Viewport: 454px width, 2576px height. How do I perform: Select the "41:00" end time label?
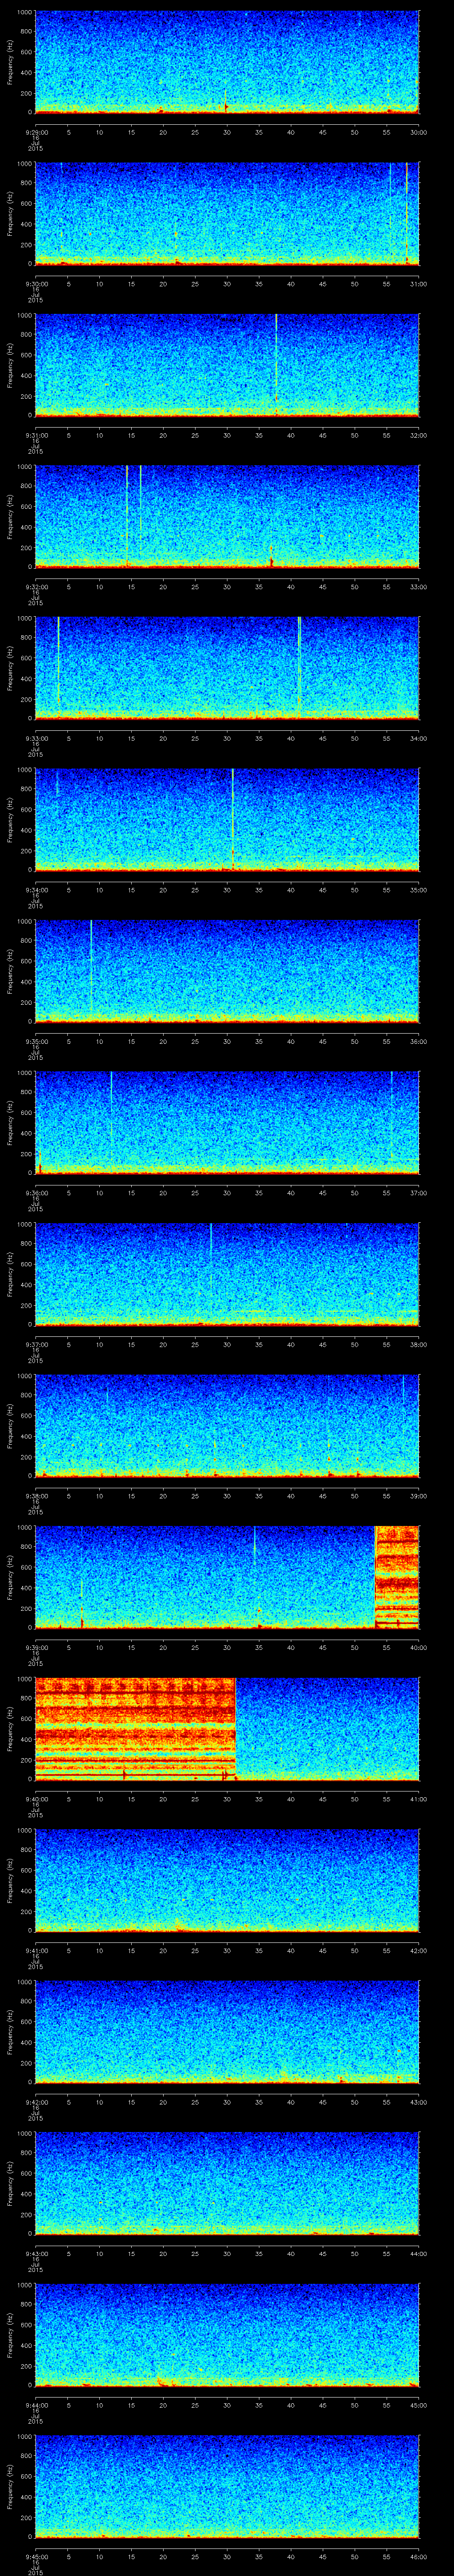click(x=419, y=1799)
